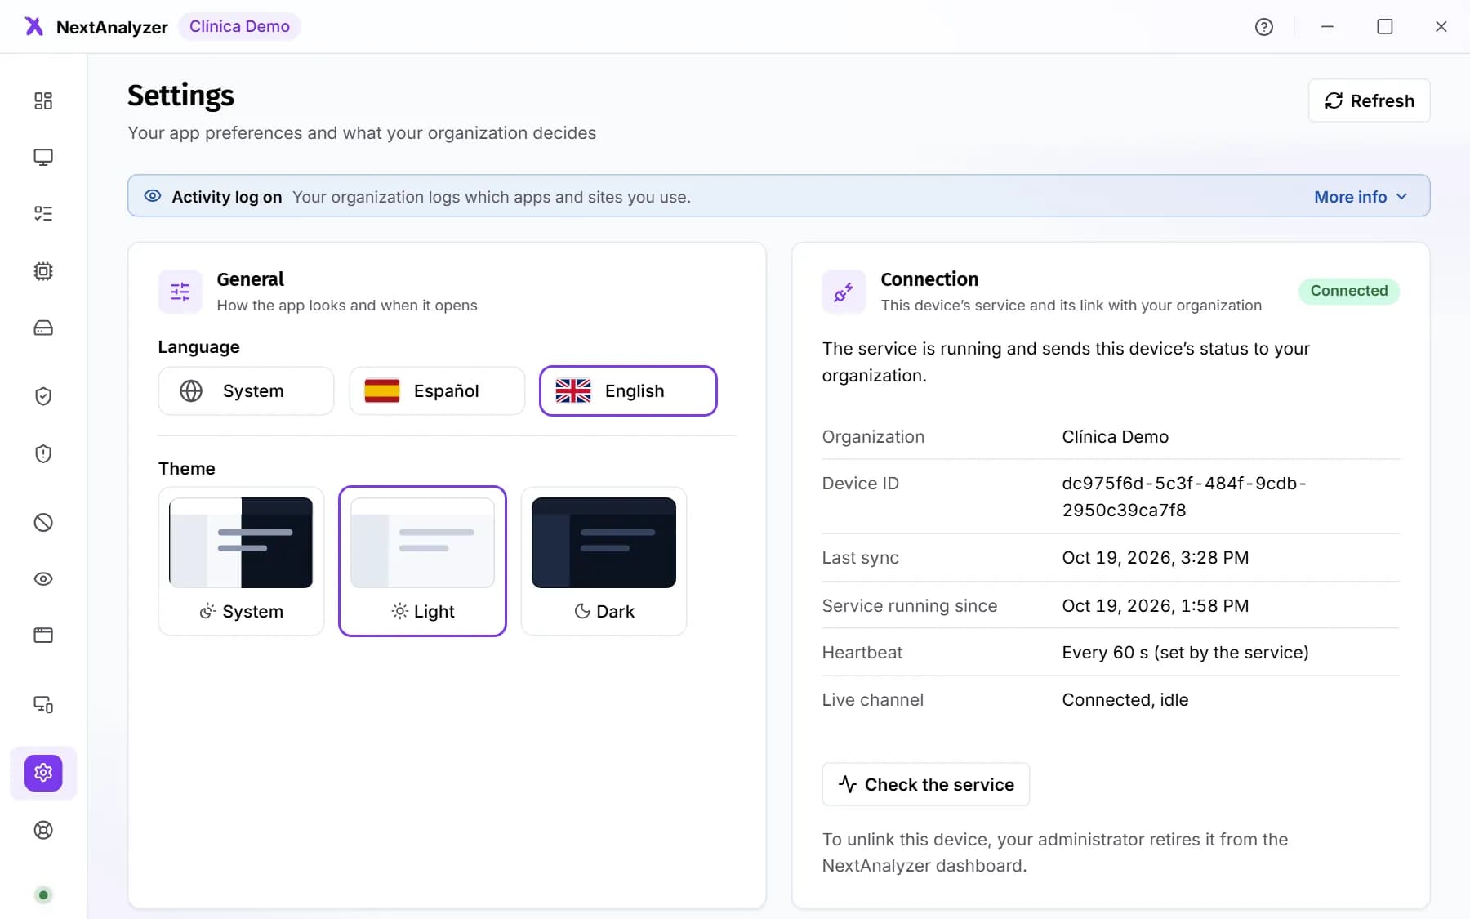Select the System theme preview card
This screenshot has width=1470, height=919.
tap(241, 561)
